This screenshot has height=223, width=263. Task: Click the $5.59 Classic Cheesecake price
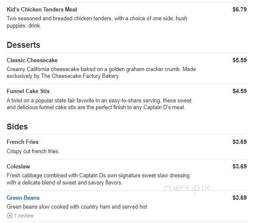pos(239,60)
